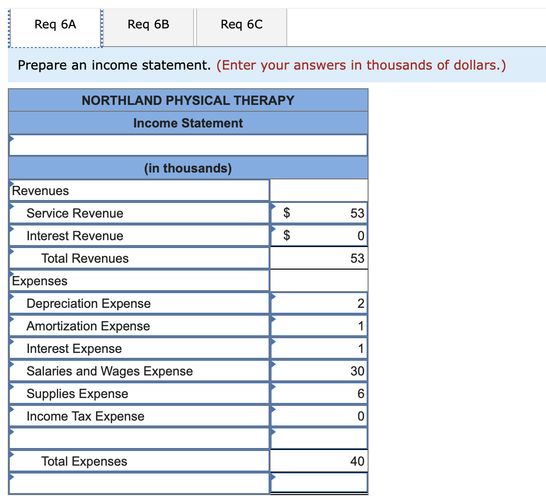Viewport: 546px width, 499px height.
Task: Open the Depreciation Expense row picker
Action: coord(11,298)
